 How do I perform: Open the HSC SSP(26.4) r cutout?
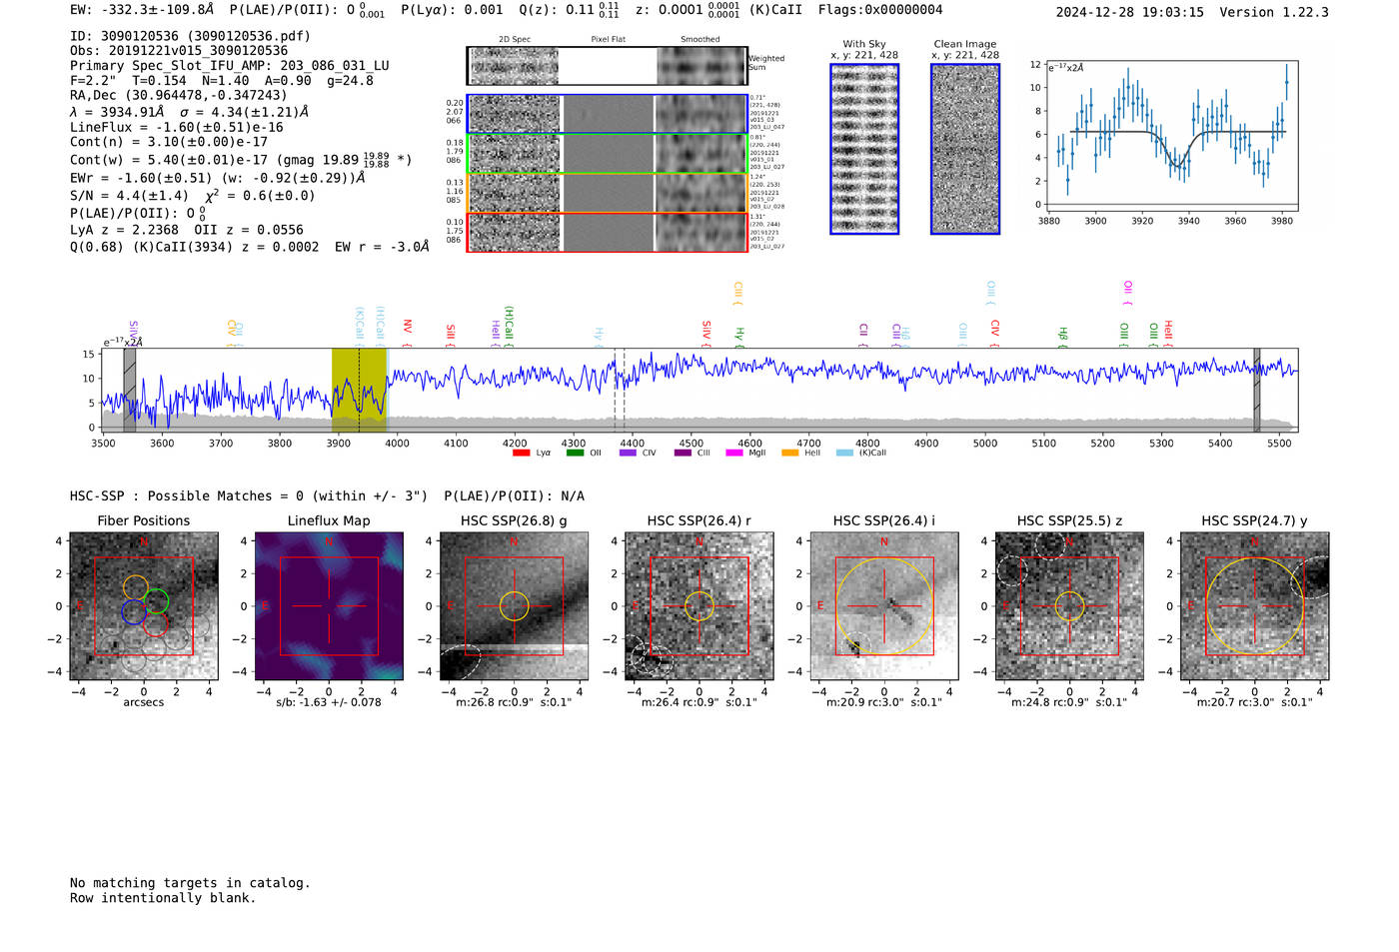(699, 606)
